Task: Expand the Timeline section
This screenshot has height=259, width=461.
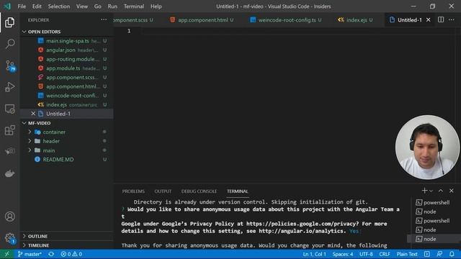Action: click(67, 245)
